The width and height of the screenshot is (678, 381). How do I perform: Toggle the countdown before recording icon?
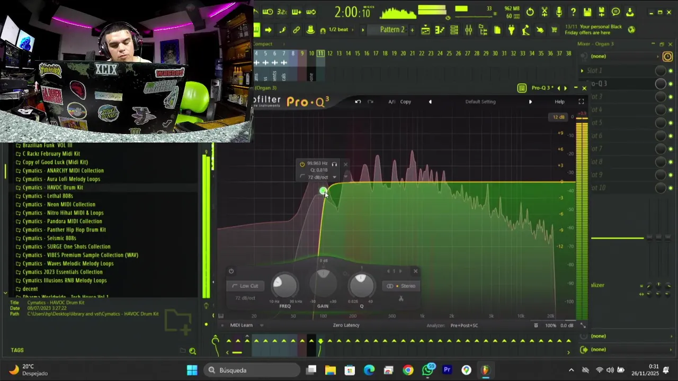(282, 12)
